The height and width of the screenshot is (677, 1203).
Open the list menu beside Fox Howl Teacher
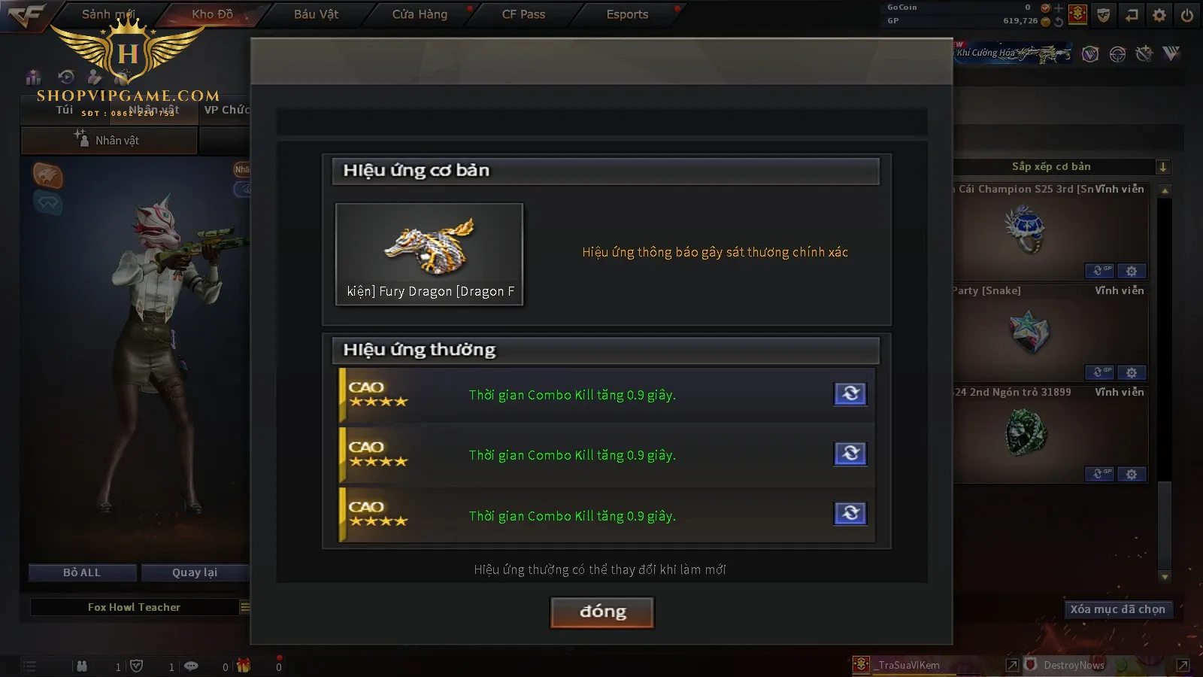(x=244, y=607)
